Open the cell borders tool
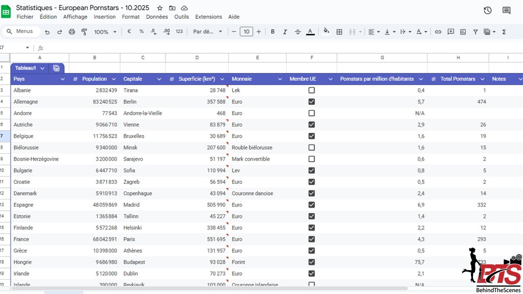Image resolution: width=523 pixels, height=294 pixels. 339,32
